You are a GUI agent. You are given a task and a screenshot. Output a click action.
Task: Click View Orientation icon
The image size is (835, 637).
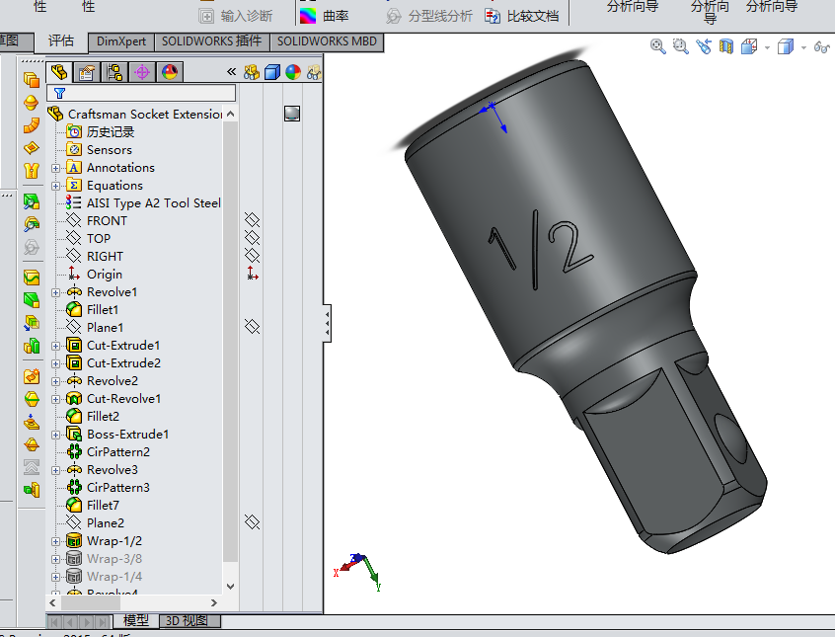(x=749, y=46)
